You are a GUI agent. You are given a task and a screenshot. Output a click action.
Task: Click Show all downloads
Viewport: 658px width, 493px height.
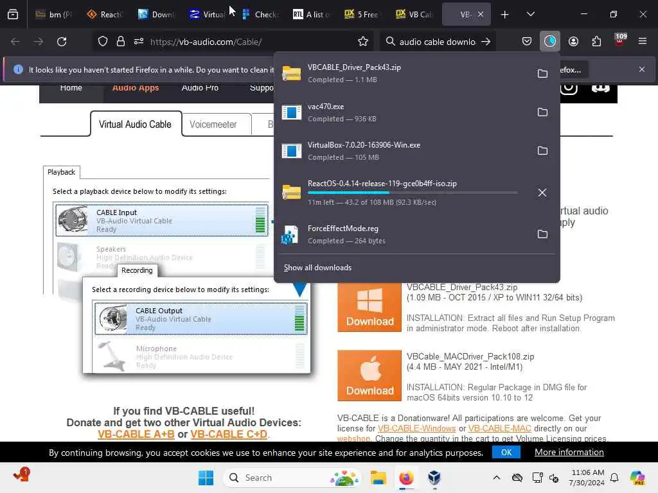pyautogui.click(x=317, y=268)
